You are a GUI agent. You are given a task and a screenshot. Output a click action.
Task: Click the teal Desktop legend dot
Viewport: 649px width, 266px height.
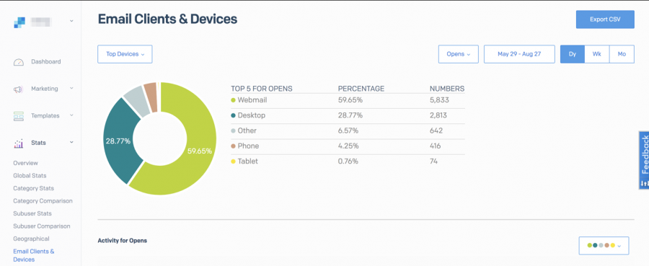pyautogui.click(x=234, y=115)
